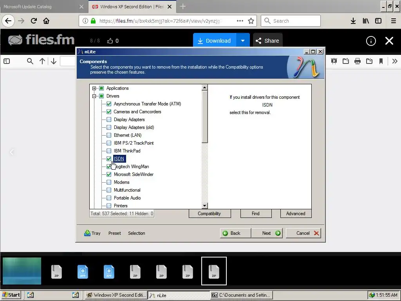Open the Firefox downloads panel
This screenshot has width=401, height=301.
coord(353,21)
